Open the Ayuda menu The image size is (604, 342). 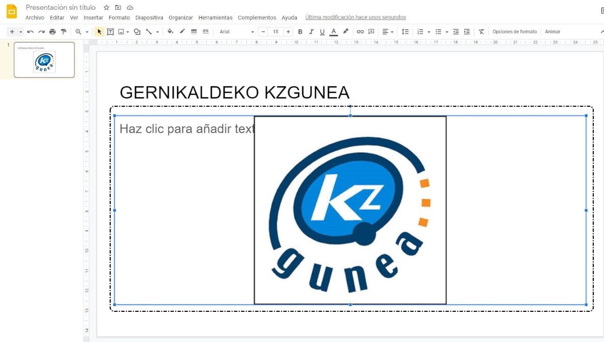289,18
